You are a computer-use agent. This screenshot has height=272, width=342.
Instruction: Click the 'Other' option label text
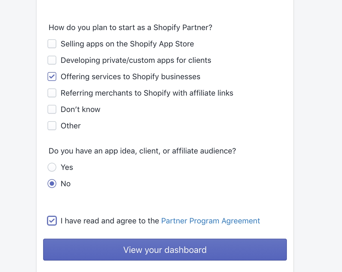point(71,126)
